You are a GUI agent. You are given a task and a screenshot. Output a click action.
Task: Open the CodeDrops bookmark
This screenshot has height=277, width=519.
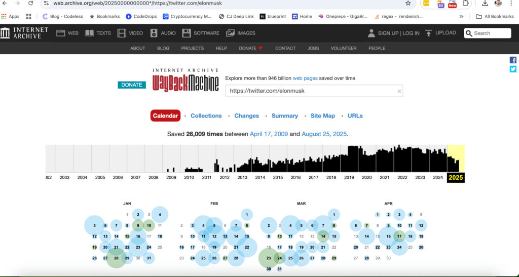pos(141,16)
